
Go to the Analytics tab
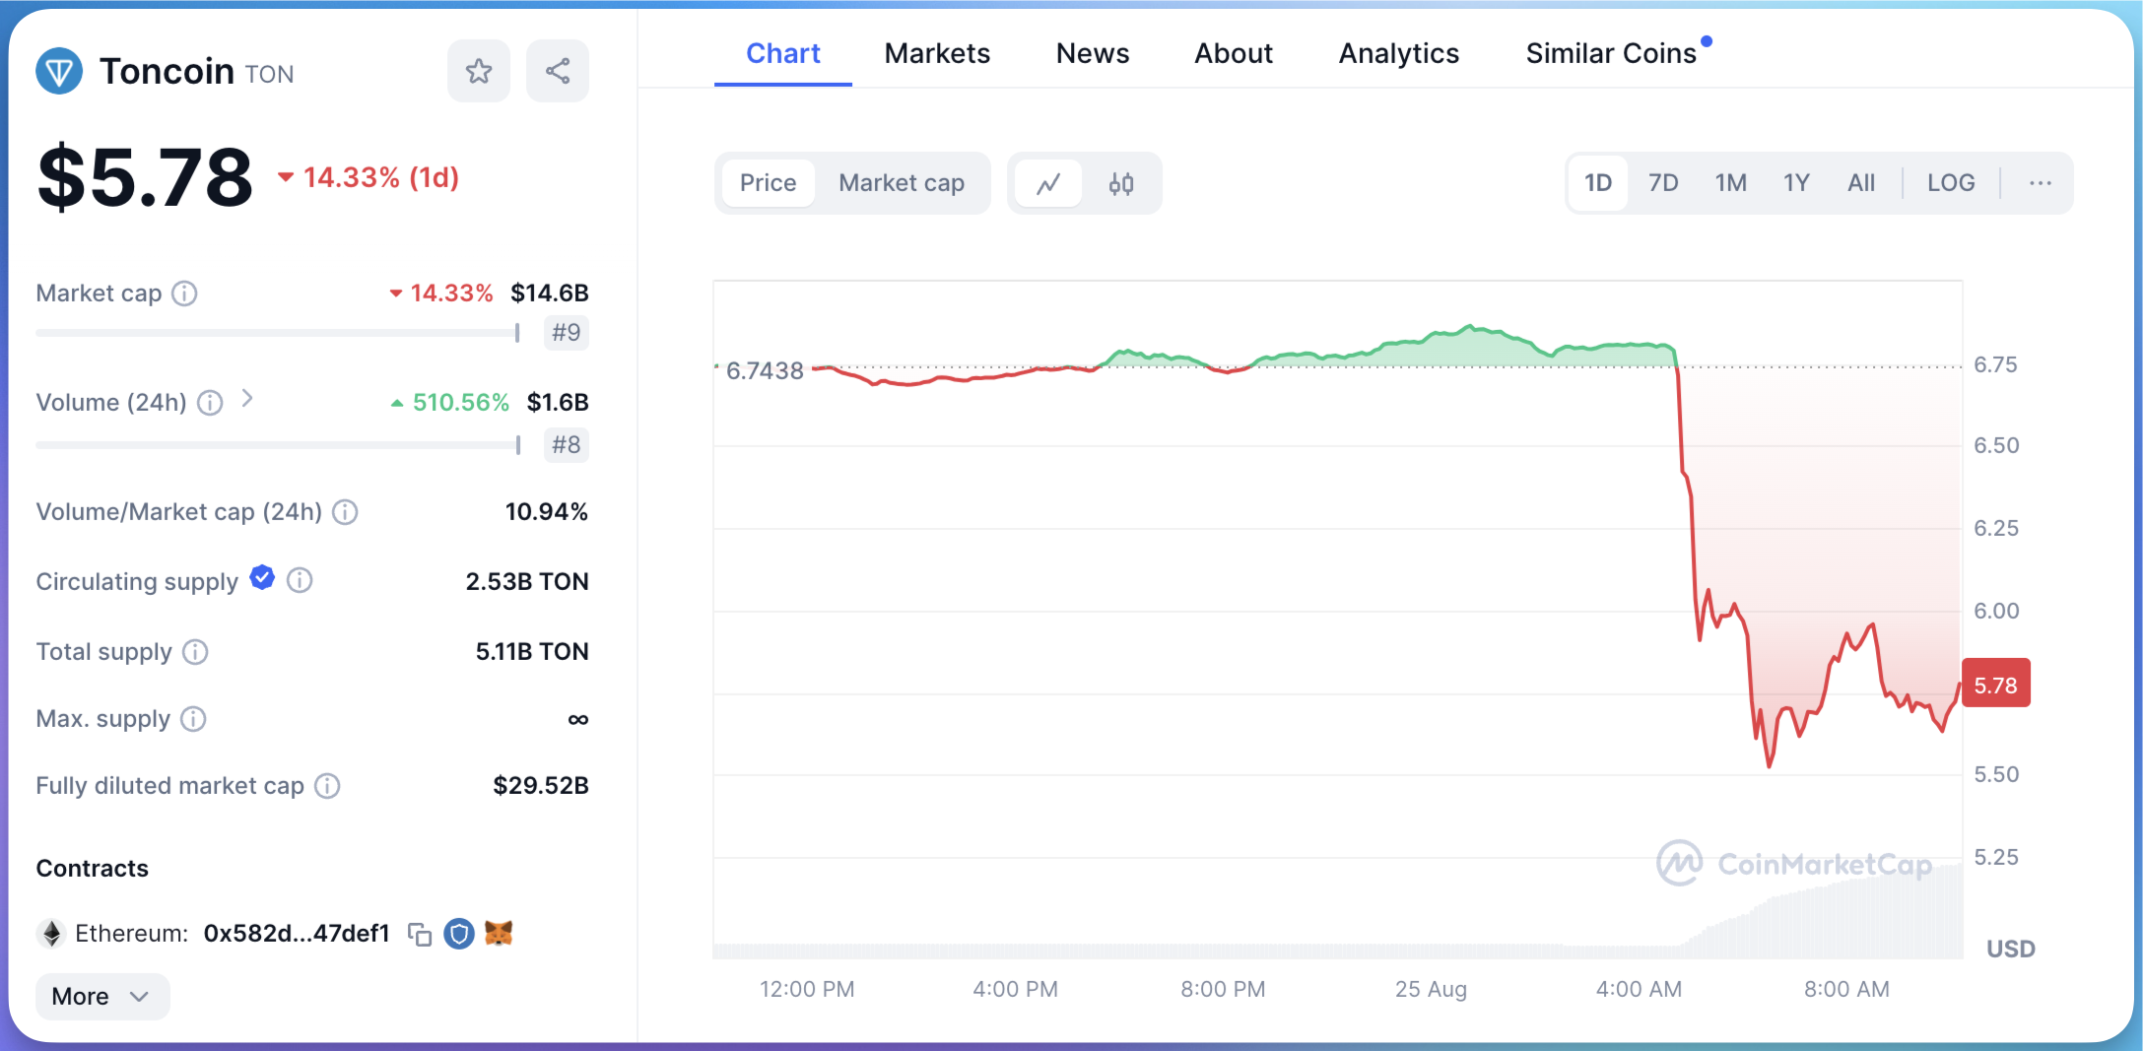[x=1399, y=53]
